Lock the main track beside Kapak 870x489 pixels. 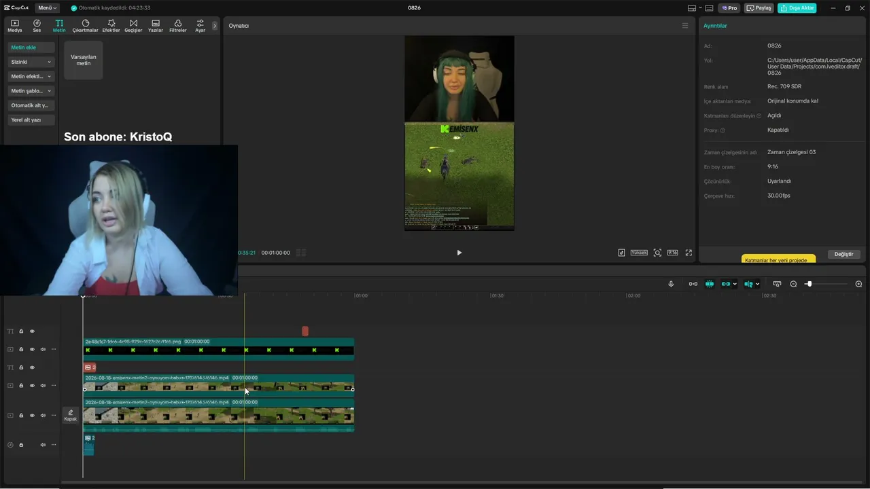pyautogui.click(x=21, y=416)
